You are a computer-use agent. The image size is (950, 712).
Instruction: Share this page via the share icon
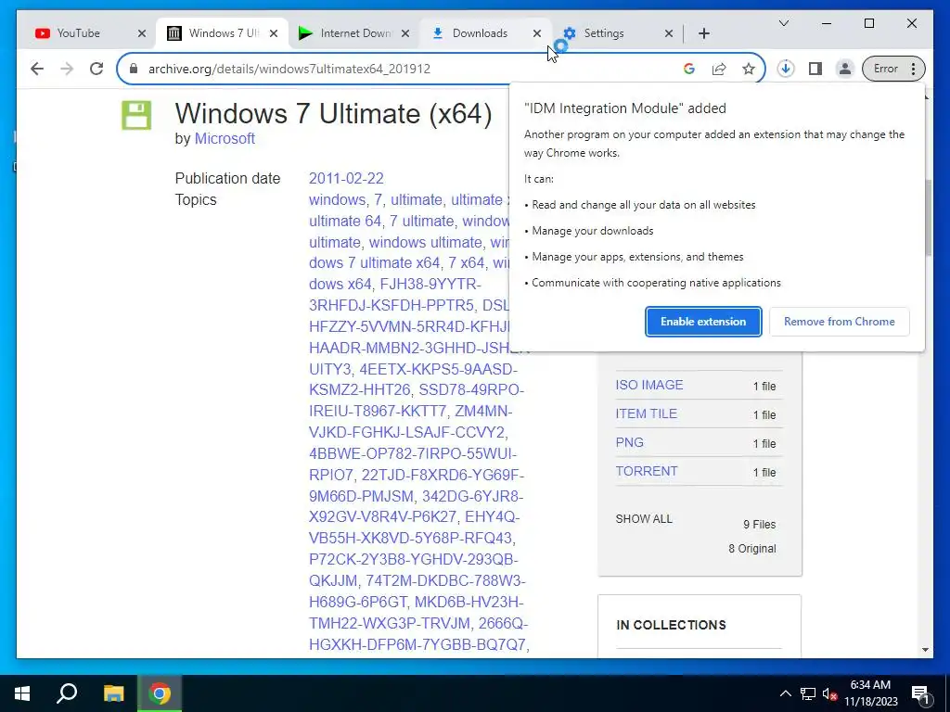tap(719, 69)
